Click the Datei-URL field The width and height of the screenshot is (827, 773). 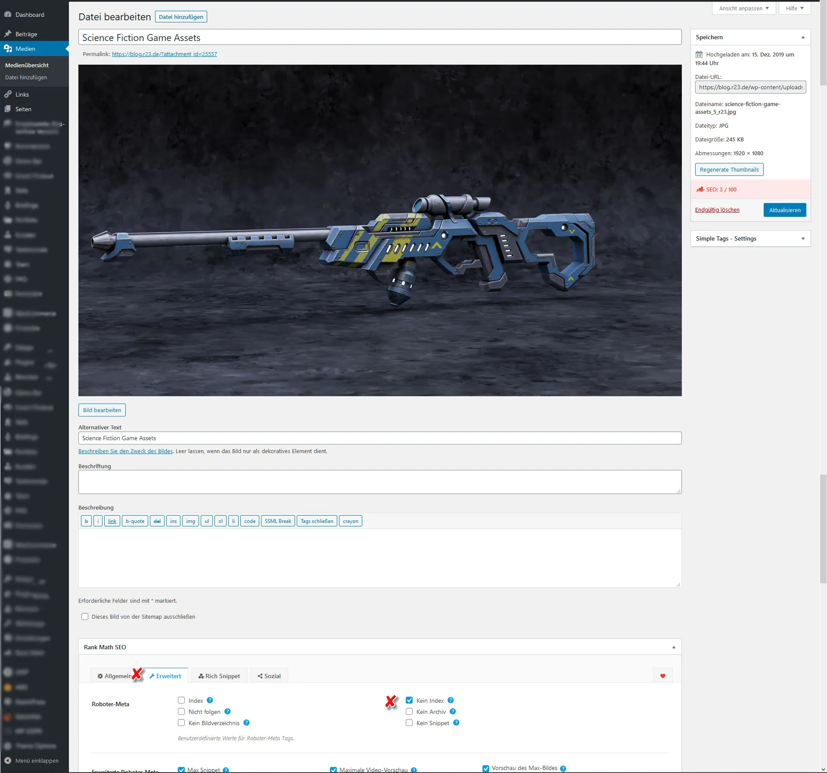coord(750,87)
